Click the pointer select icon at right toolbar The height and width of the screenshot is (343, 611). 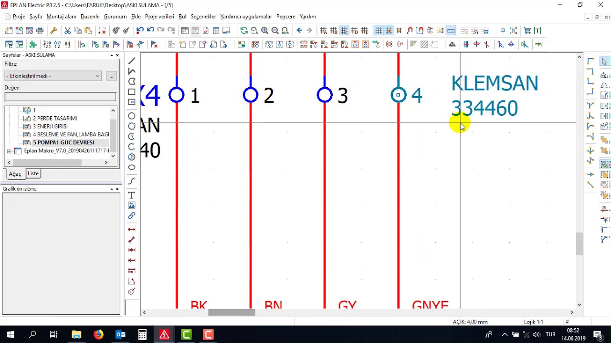604,61
